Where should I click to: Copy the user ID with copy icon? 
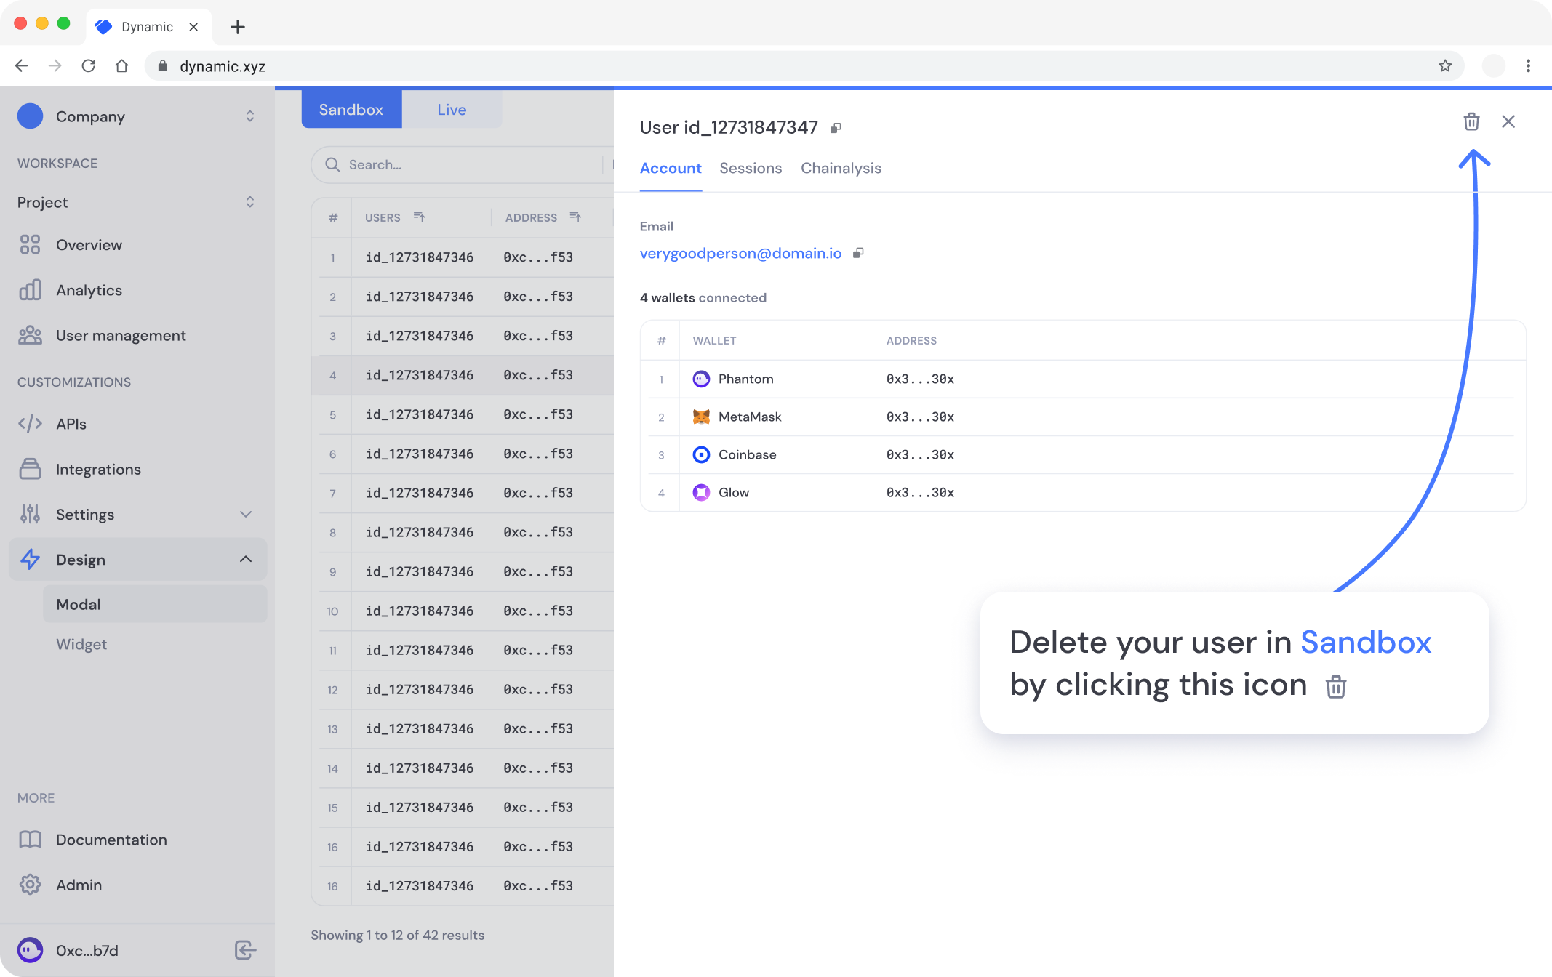coord(836,128)
